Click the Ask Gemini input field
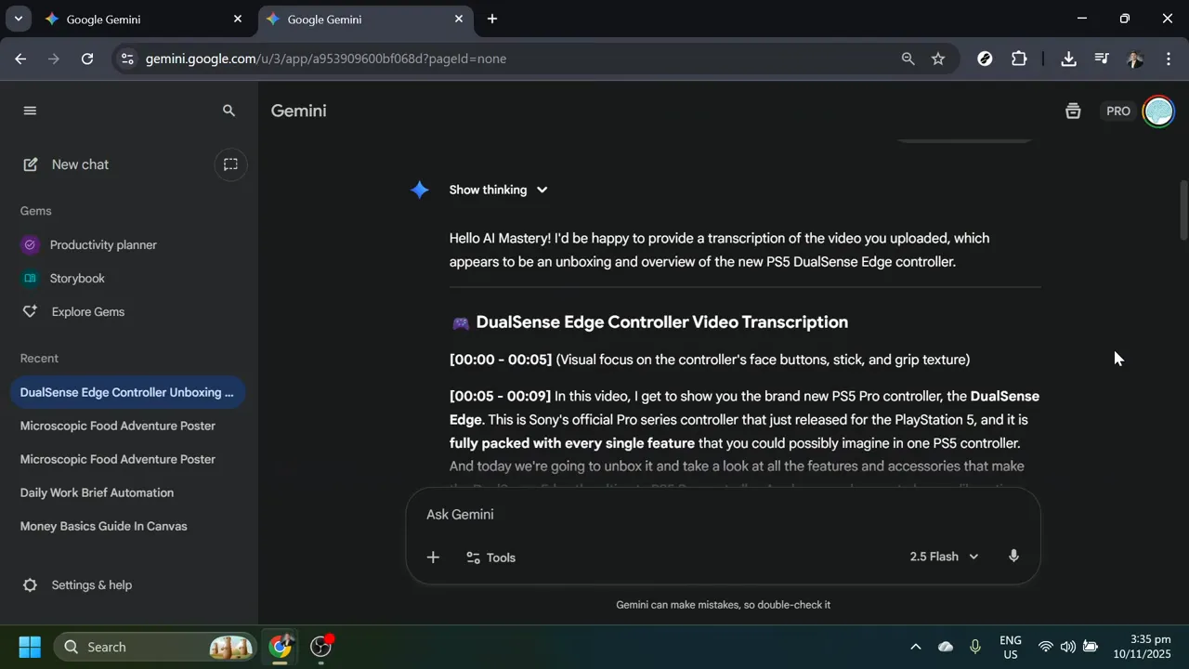 tap(723, 515)
